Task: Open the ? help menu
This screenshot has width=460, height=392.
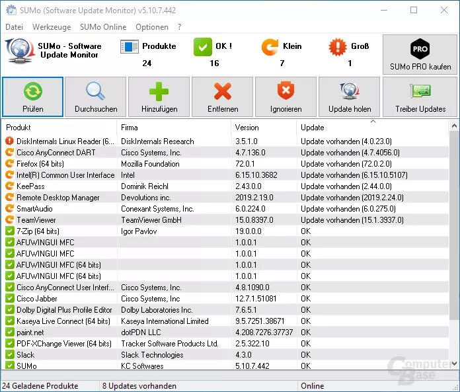Action: [179, 27]
